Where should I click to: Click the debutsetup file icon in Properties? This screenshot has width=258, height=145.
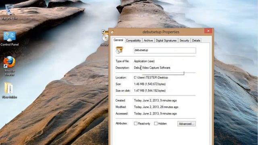[119, 50]
